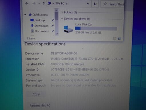The height and width of the screenshot is (110, 146).
Task: Select the Product ID value
Action: click(x=70, y=75)
